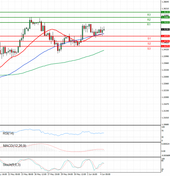Click the S2 support label
The height and width of the screenshot is (176, 170).
tap(148, 43)
